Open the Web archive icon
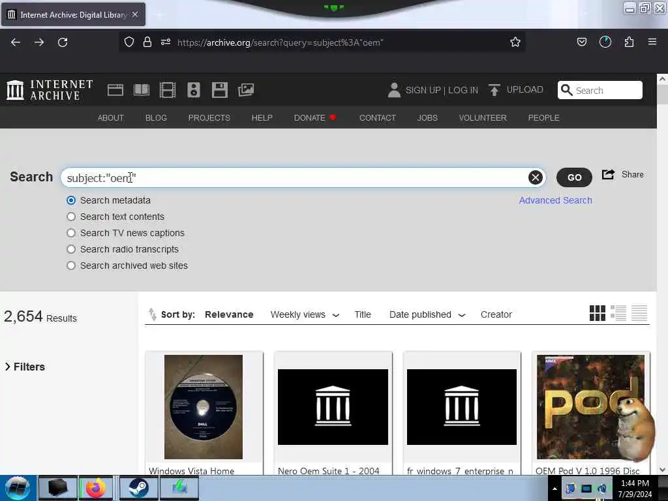The image size is (668, 501). [x=115, y=90]
